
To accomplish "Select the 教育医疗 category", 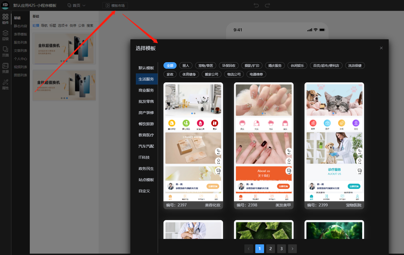I will click(x=147, y=135).
